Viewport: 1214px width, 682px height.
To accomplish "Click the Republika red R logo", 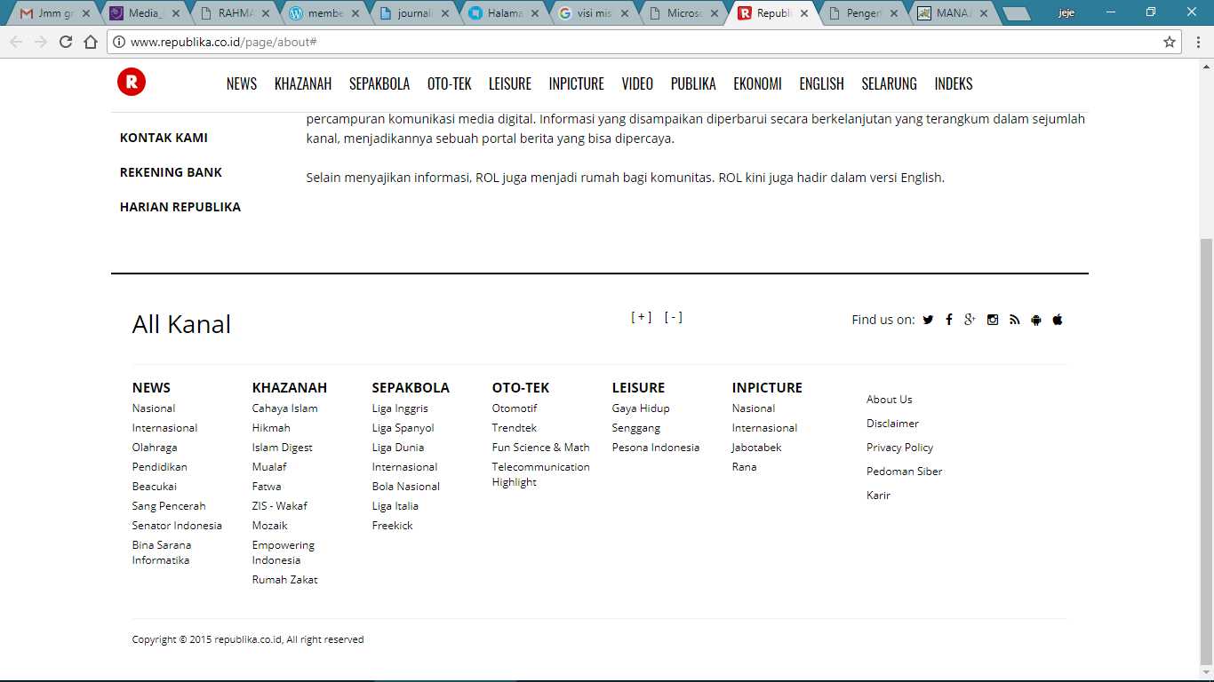I will coord(132,83).
